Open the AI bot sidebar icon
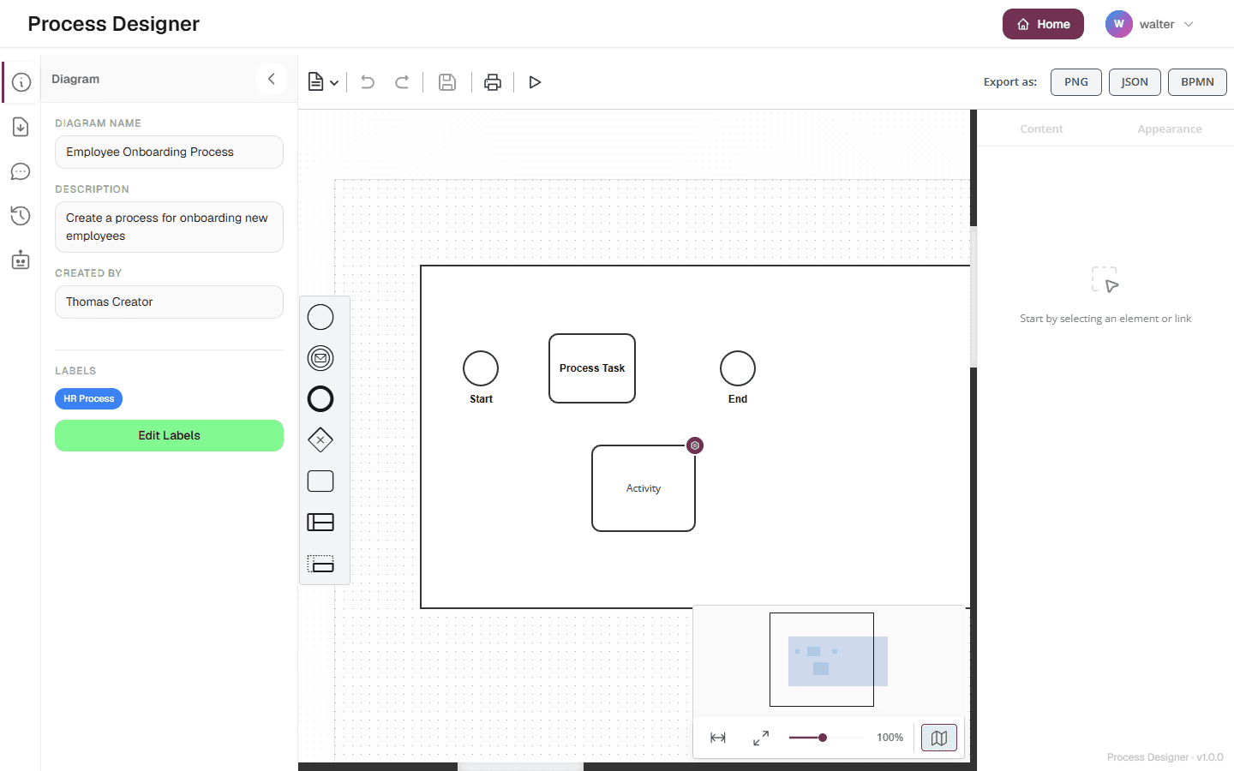This screenshot has width=1234, height=771. 21,260
